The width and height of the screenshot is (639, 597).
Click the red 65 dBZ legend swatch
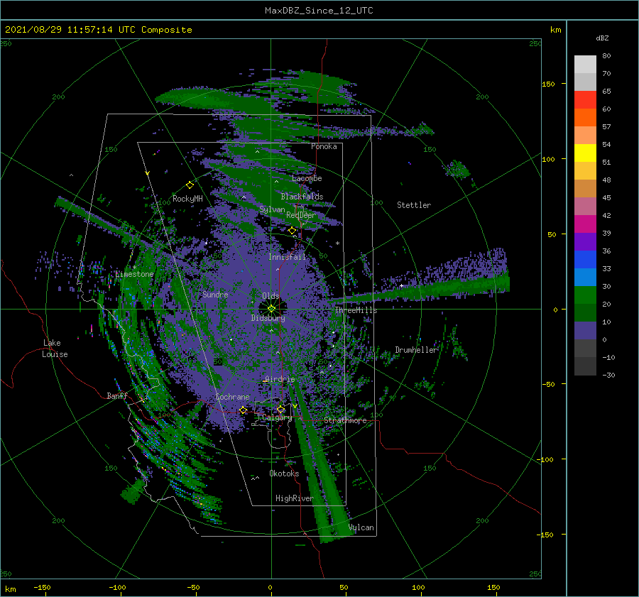(x=585, y=99)
